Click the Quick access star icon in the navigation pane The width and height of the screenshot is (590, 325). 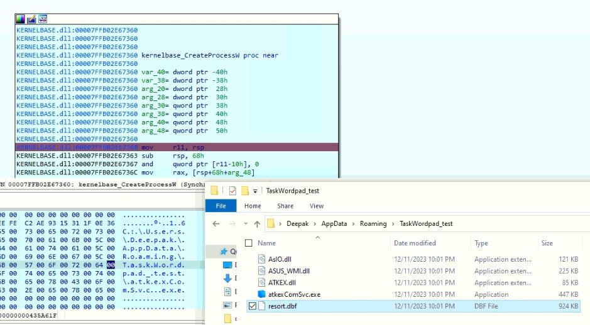[224, 252]
